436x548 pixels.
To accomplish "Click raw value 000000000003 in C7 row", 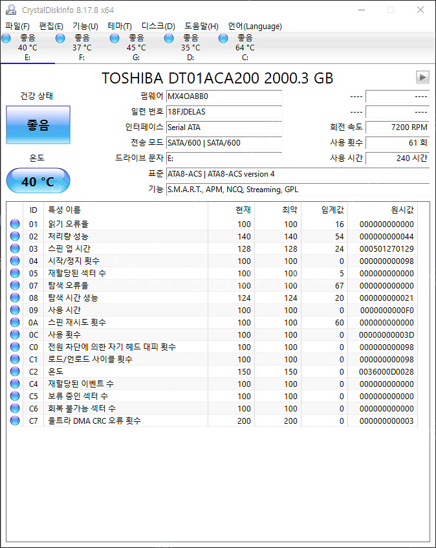I will [x=386, y=421].
